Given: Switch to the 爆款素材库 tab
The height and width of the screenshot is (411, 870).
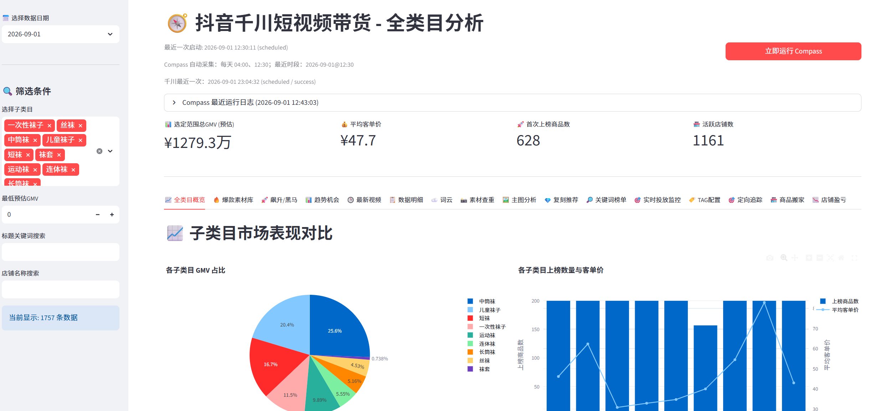Looking at the screenshot, I should 233,200.
